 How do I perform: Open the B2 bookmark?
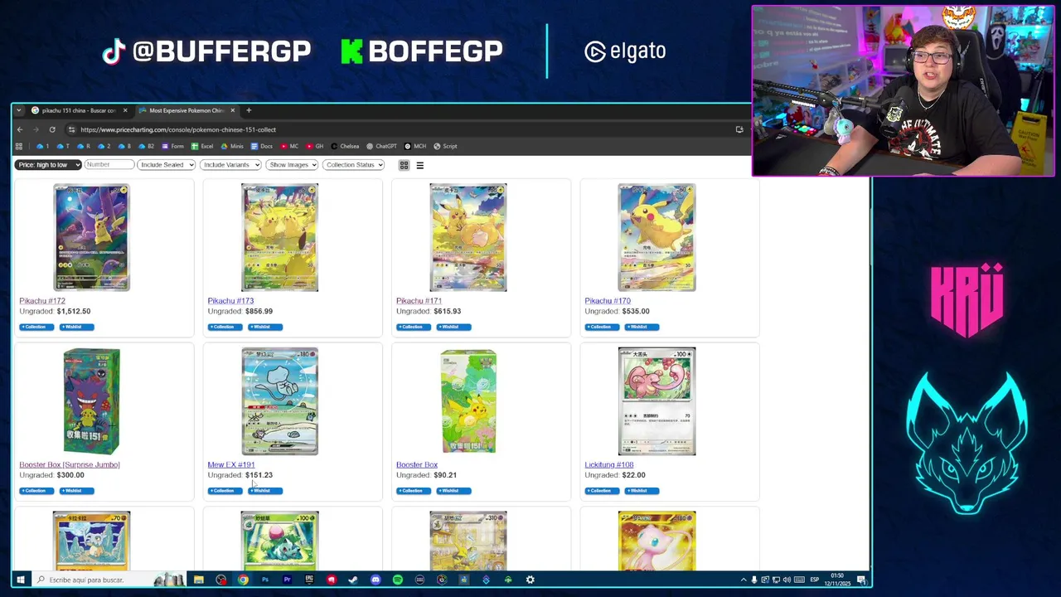pos(147,146)
